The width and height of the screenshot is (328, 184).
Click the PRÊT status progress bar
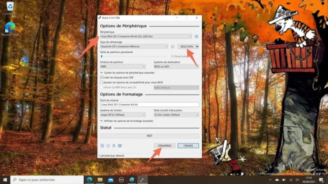click(x=150, y=136)
